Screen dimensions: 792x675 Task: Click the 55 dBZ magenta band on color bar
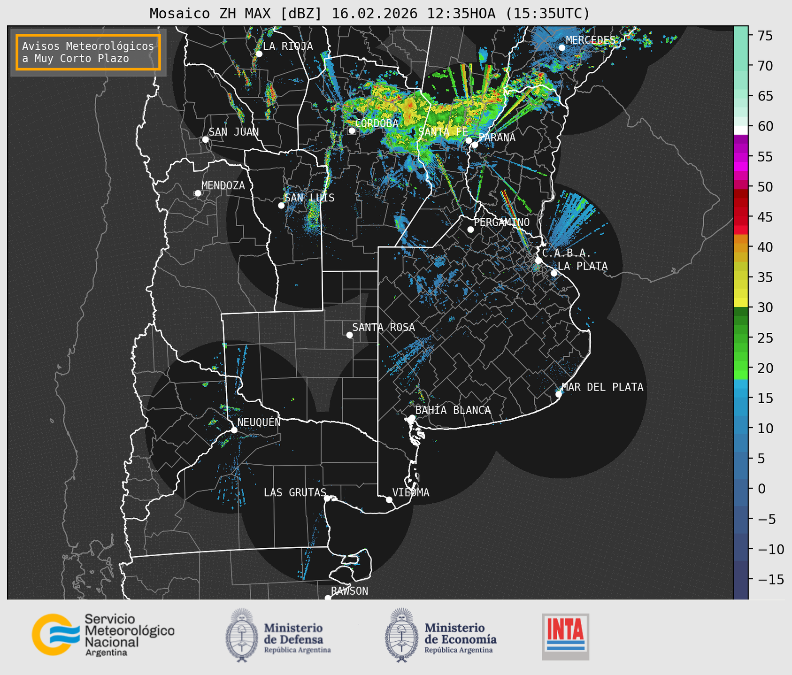tap(741, 156)
